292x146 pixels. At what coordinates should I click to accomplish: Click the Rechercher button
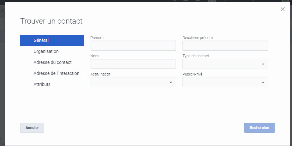[x=259, y=128]
